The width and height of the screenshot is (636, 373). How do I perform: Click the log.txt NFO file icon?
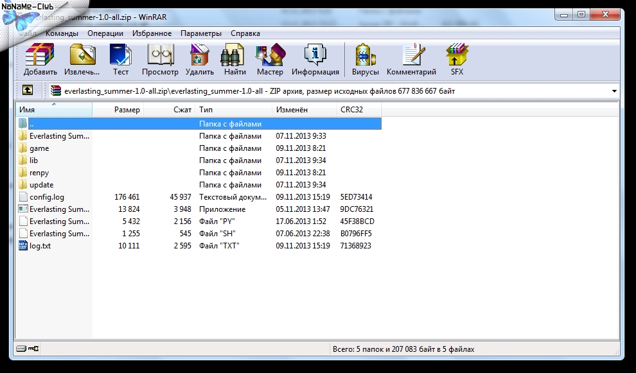coord(23,246)
